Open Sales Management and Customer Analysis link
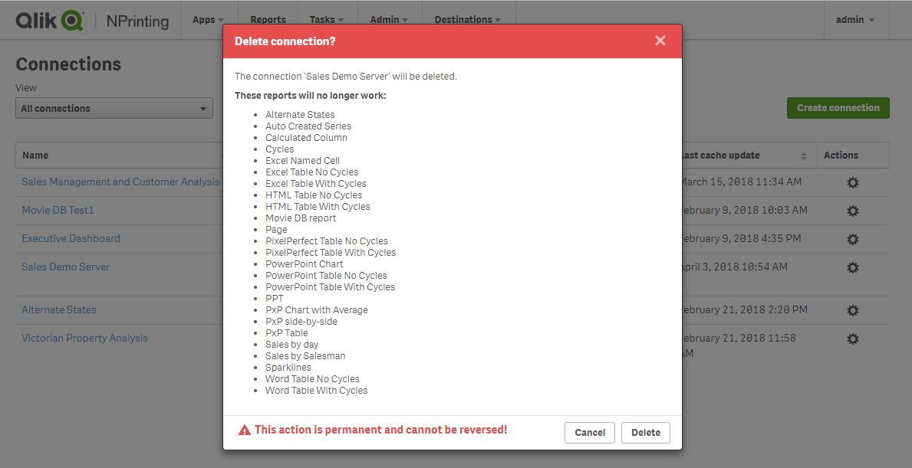 [x=120, y=182]
